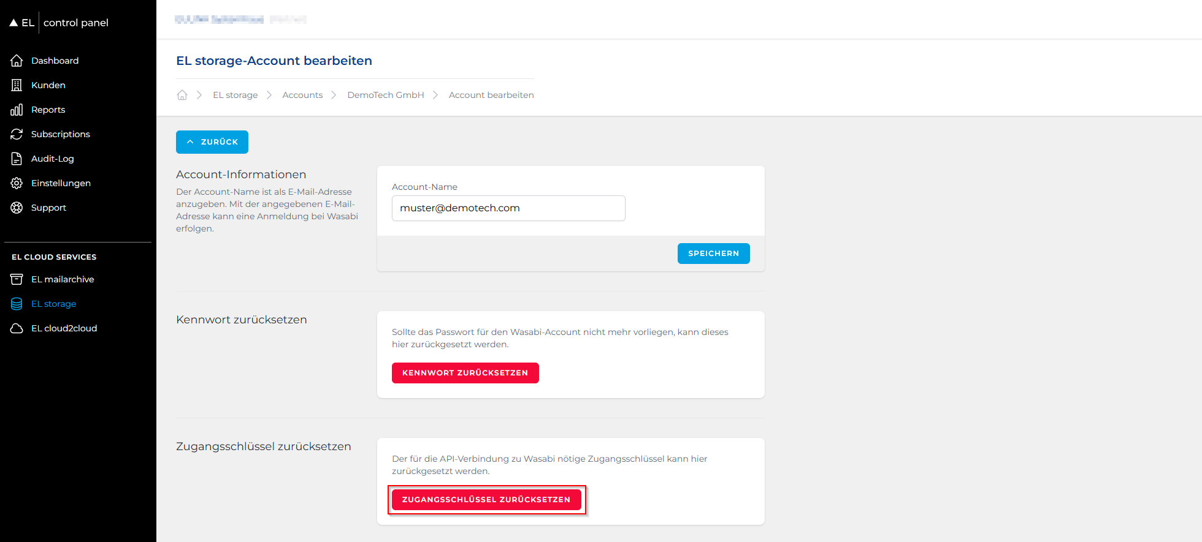Click the Reports bar chart icon

coord(17,110)
